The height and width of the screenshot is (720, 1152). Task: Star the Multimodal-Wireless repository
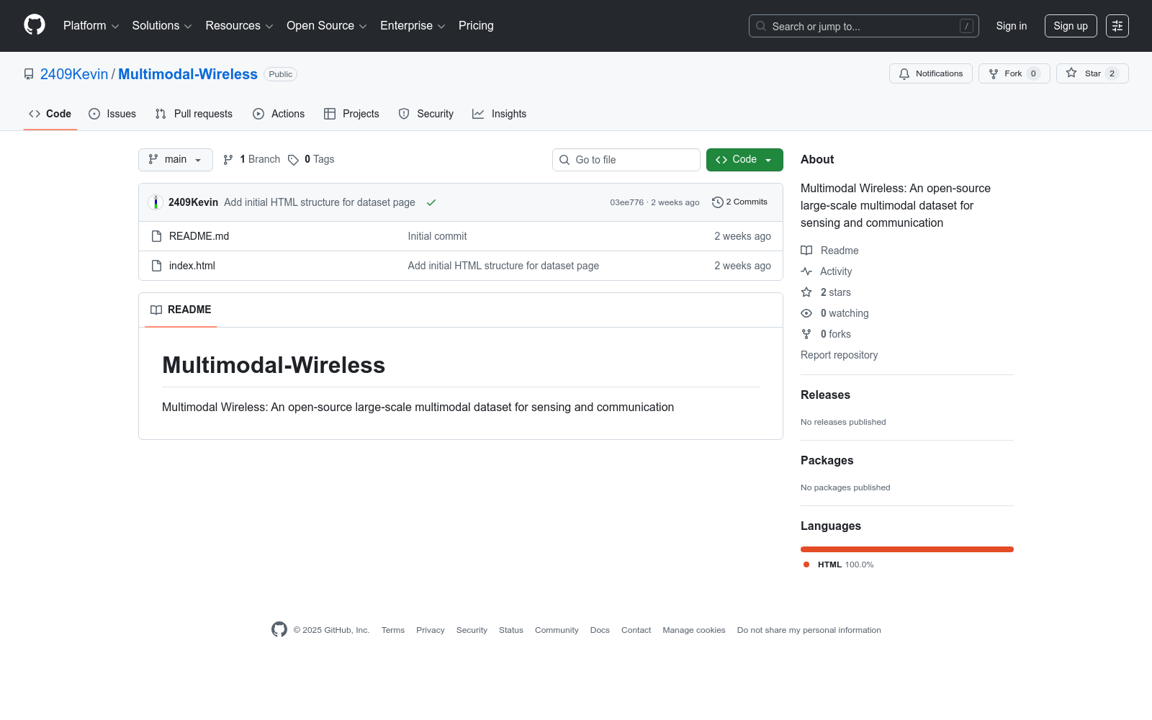pyautogui.click(x=1092, y=73)
